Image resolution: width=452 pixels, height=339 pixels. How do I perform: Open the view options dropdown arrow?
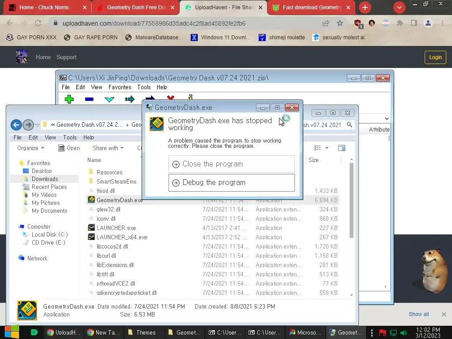click(x=327, y=148)
